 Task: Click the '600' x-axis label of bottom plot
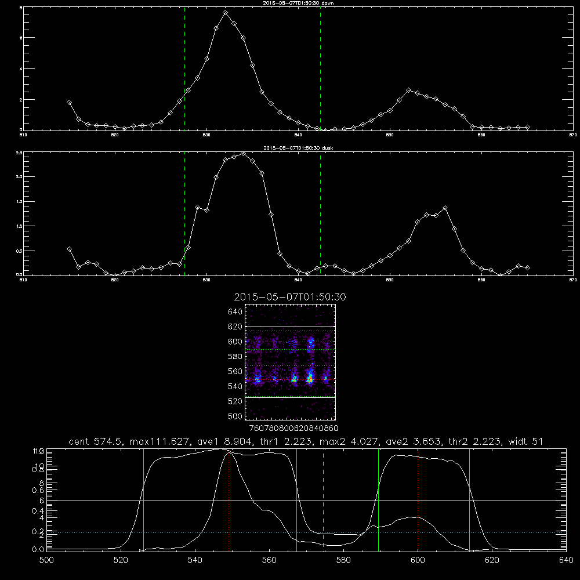pyautogui.click(x=418, y=560)
